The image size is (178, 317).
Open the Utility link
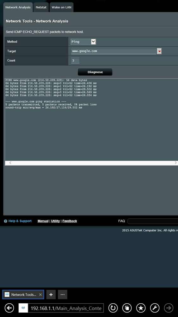click(55, 221)
